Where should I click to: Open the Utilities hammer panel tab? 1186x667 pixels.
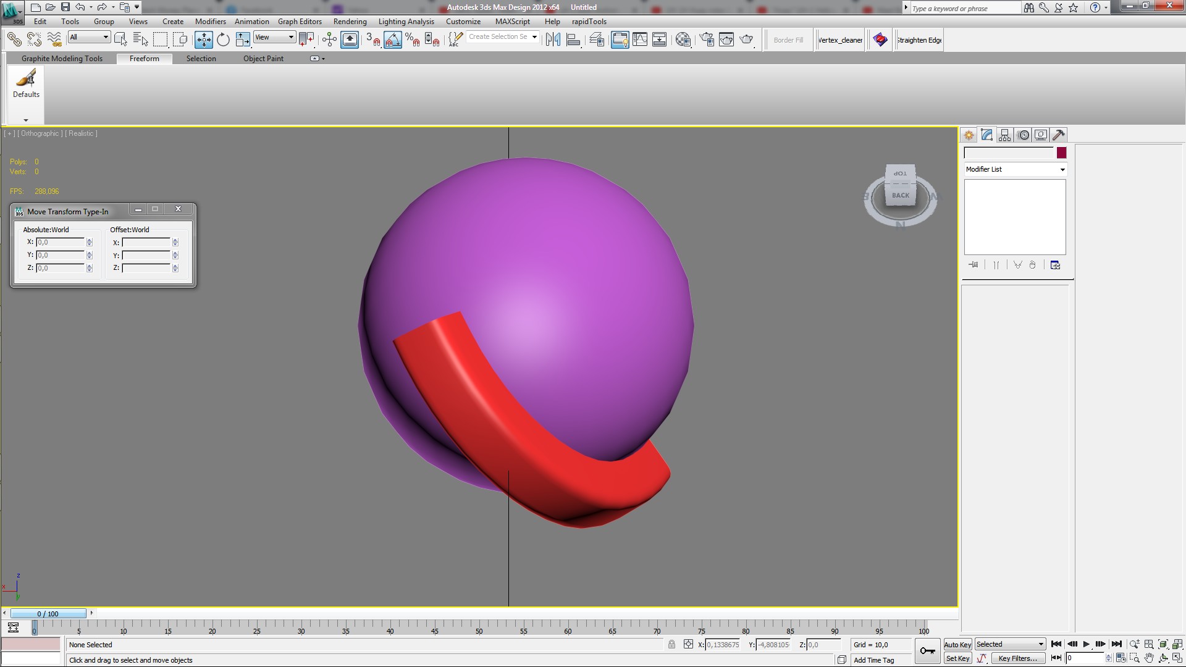tap(1059, 135)
